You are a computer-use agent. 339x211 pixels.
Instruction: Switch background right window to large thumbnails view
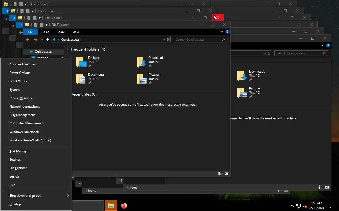[327, 187]
